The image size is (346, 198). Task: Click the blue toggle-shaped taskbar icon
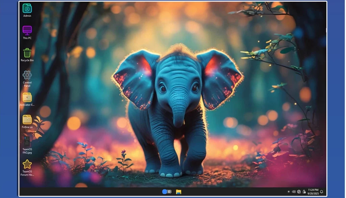167,192
